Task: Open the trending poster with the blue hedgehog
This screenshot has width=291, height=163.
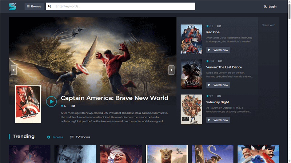Action: tap(258, 154)
